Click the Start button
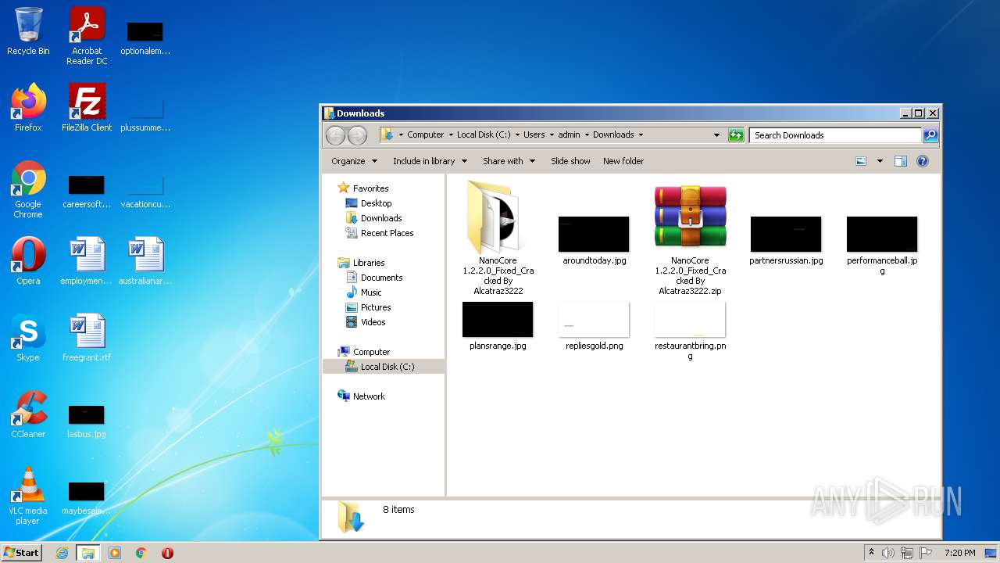Viewport: 1000px width, 563px height. [21, 553]
